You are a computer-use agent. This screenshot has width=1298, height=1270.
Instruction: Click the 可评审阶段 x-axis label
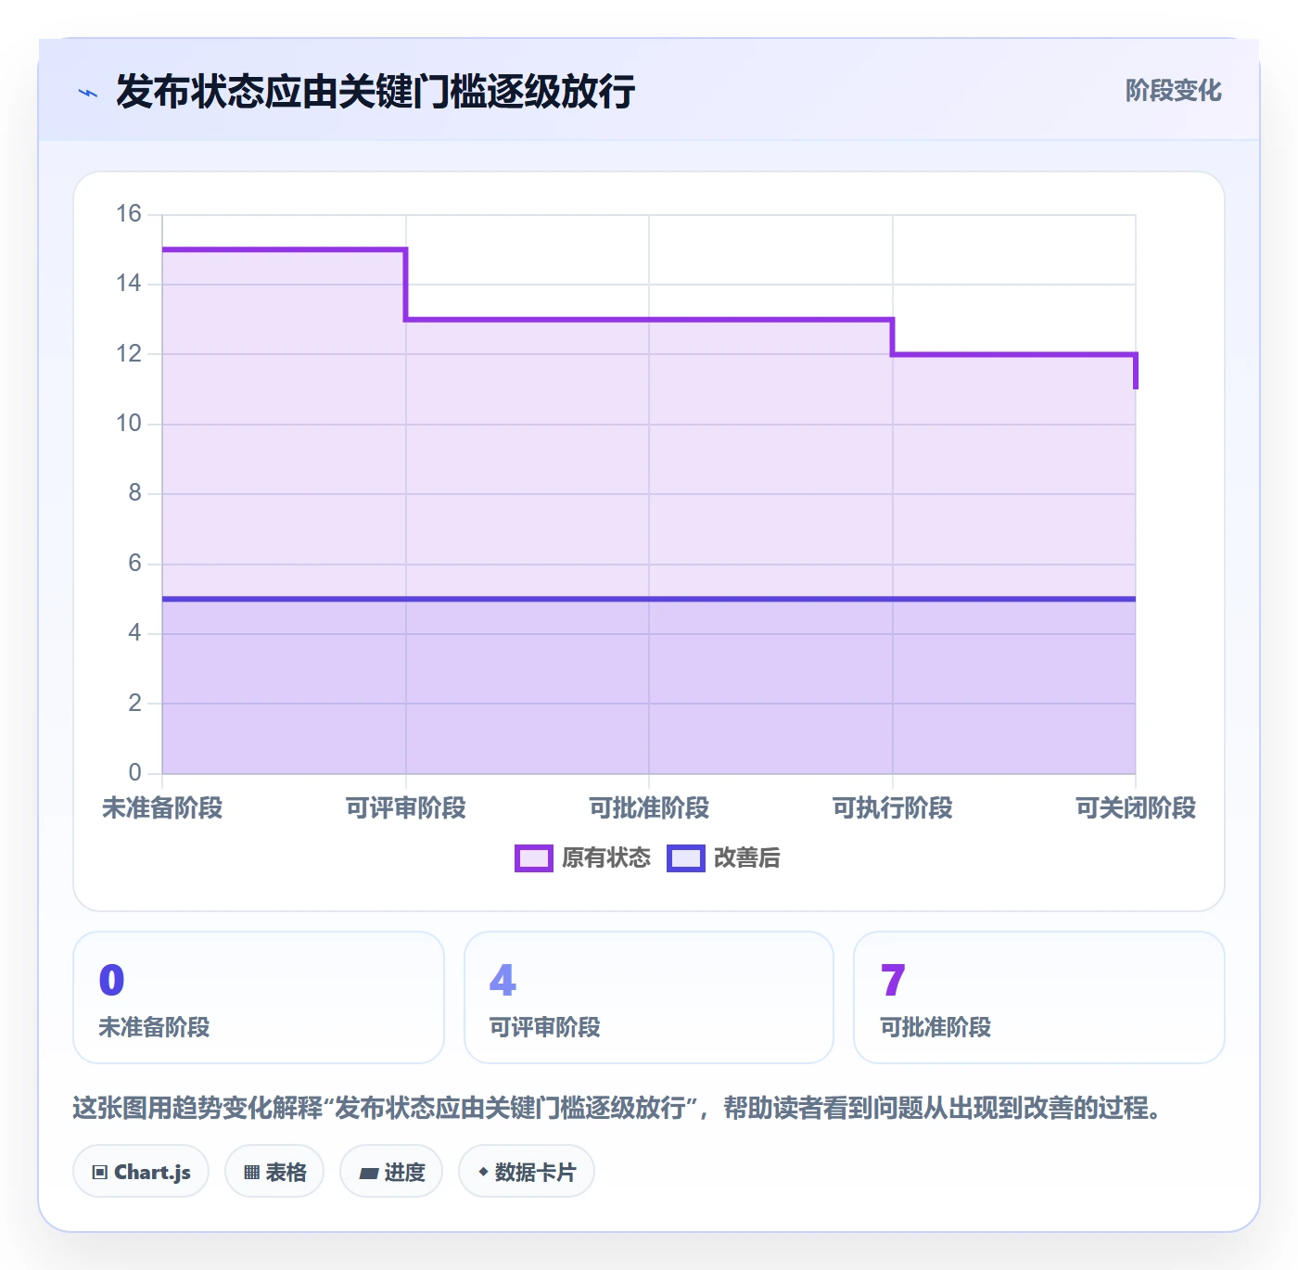406,808
